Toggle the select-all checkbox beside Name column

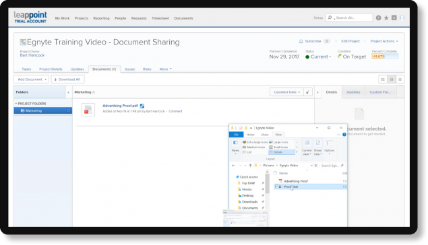(275, 173)
